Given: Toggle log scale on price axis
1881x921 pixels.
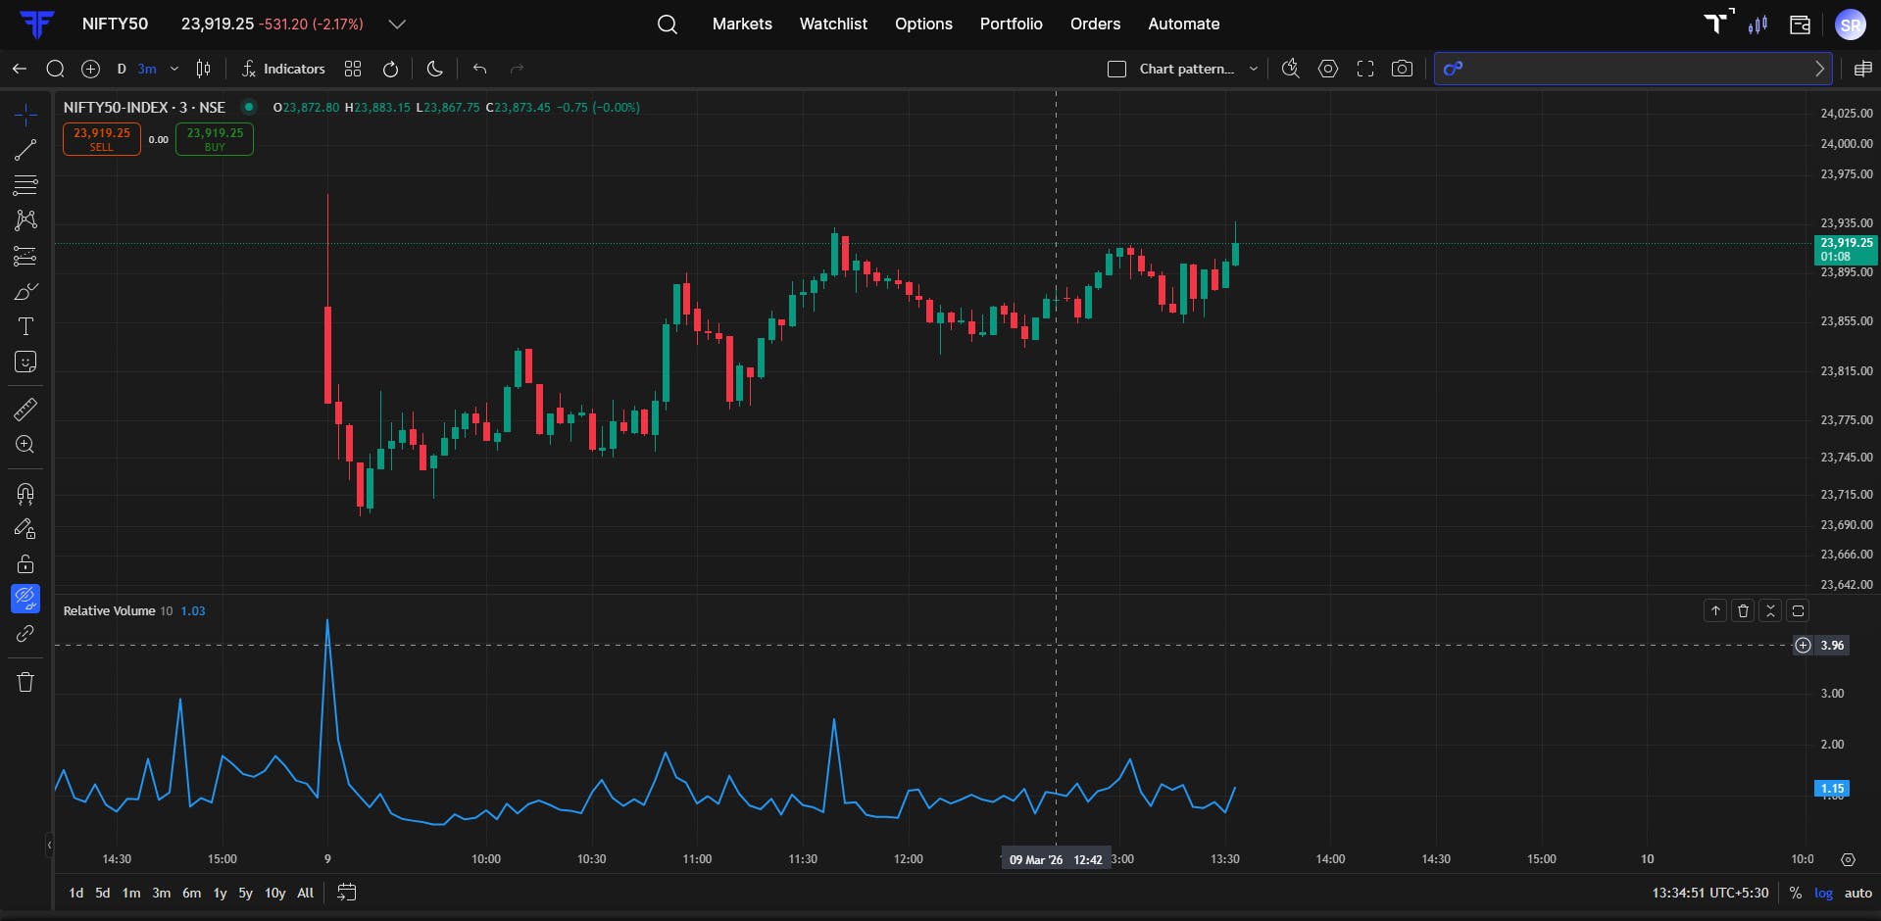Looking at the screenshot, I should (x=1823, y=893).
